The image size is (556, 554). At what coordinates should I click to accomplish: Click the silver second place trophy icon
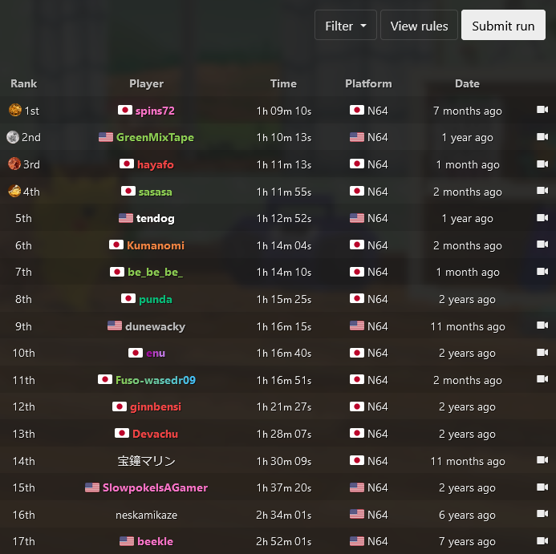[x=13, y=137]
